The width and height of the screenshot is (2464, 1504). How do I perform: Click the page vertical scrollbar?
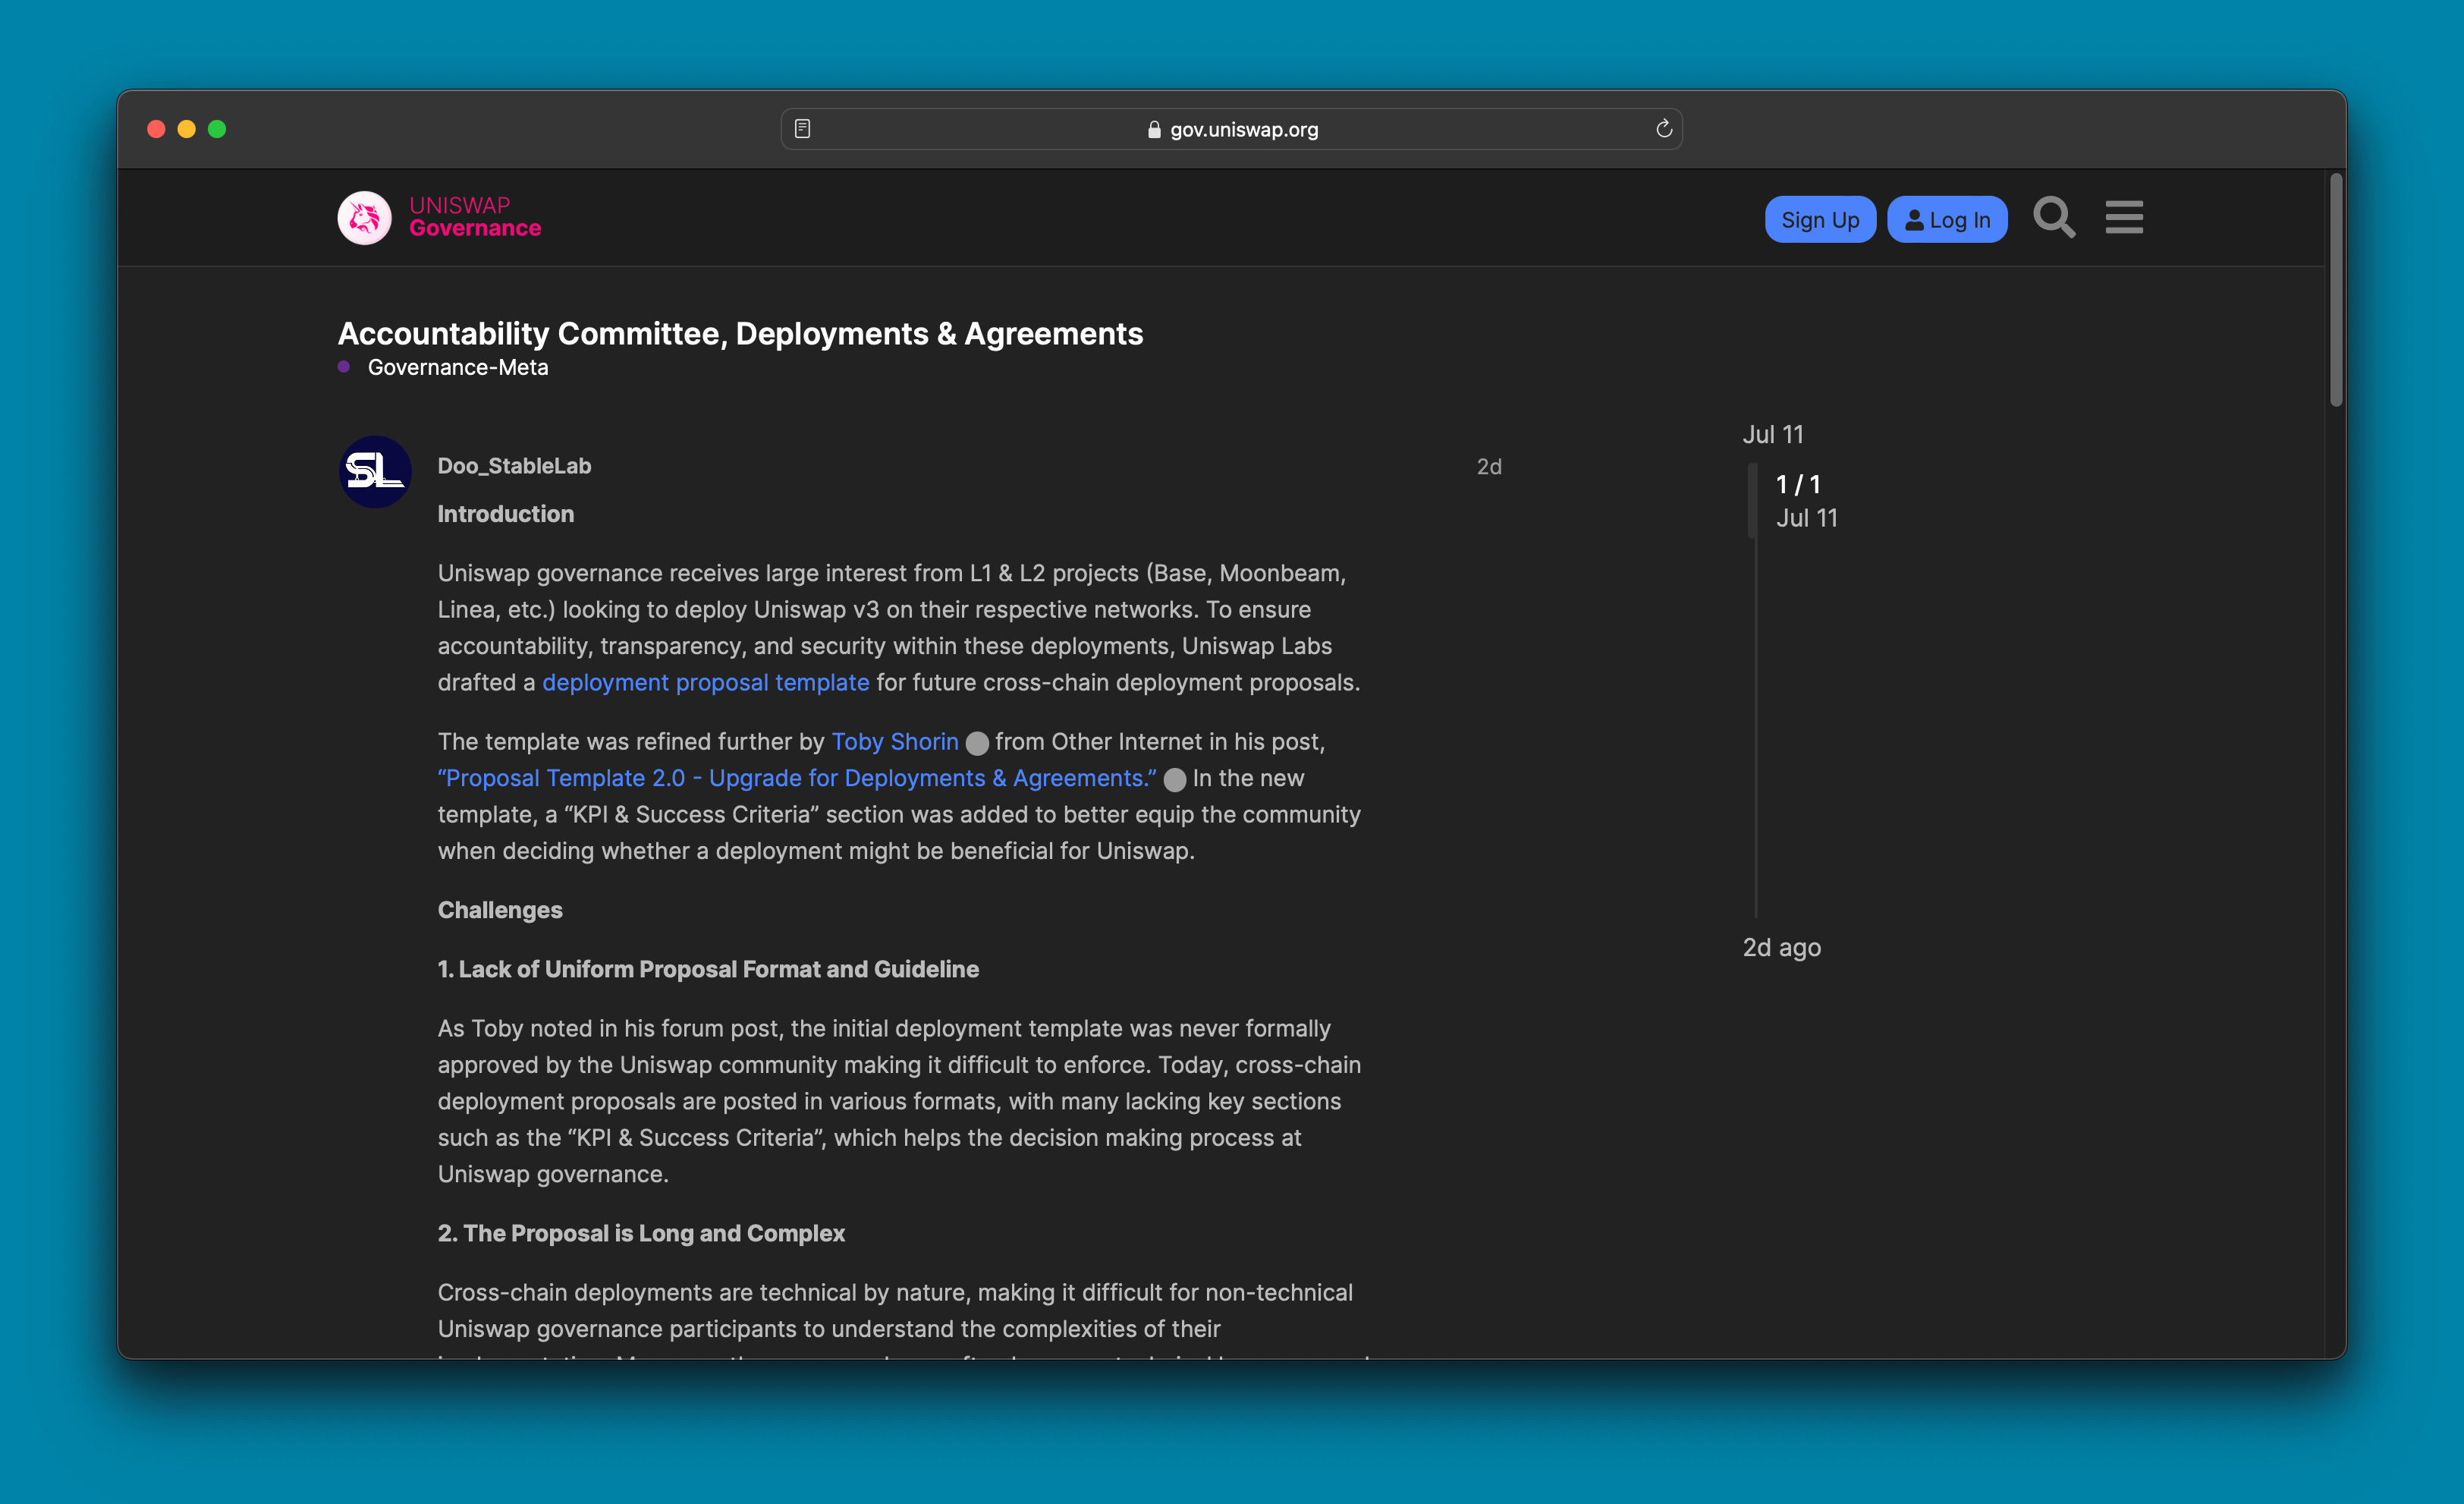(2336, 290)
